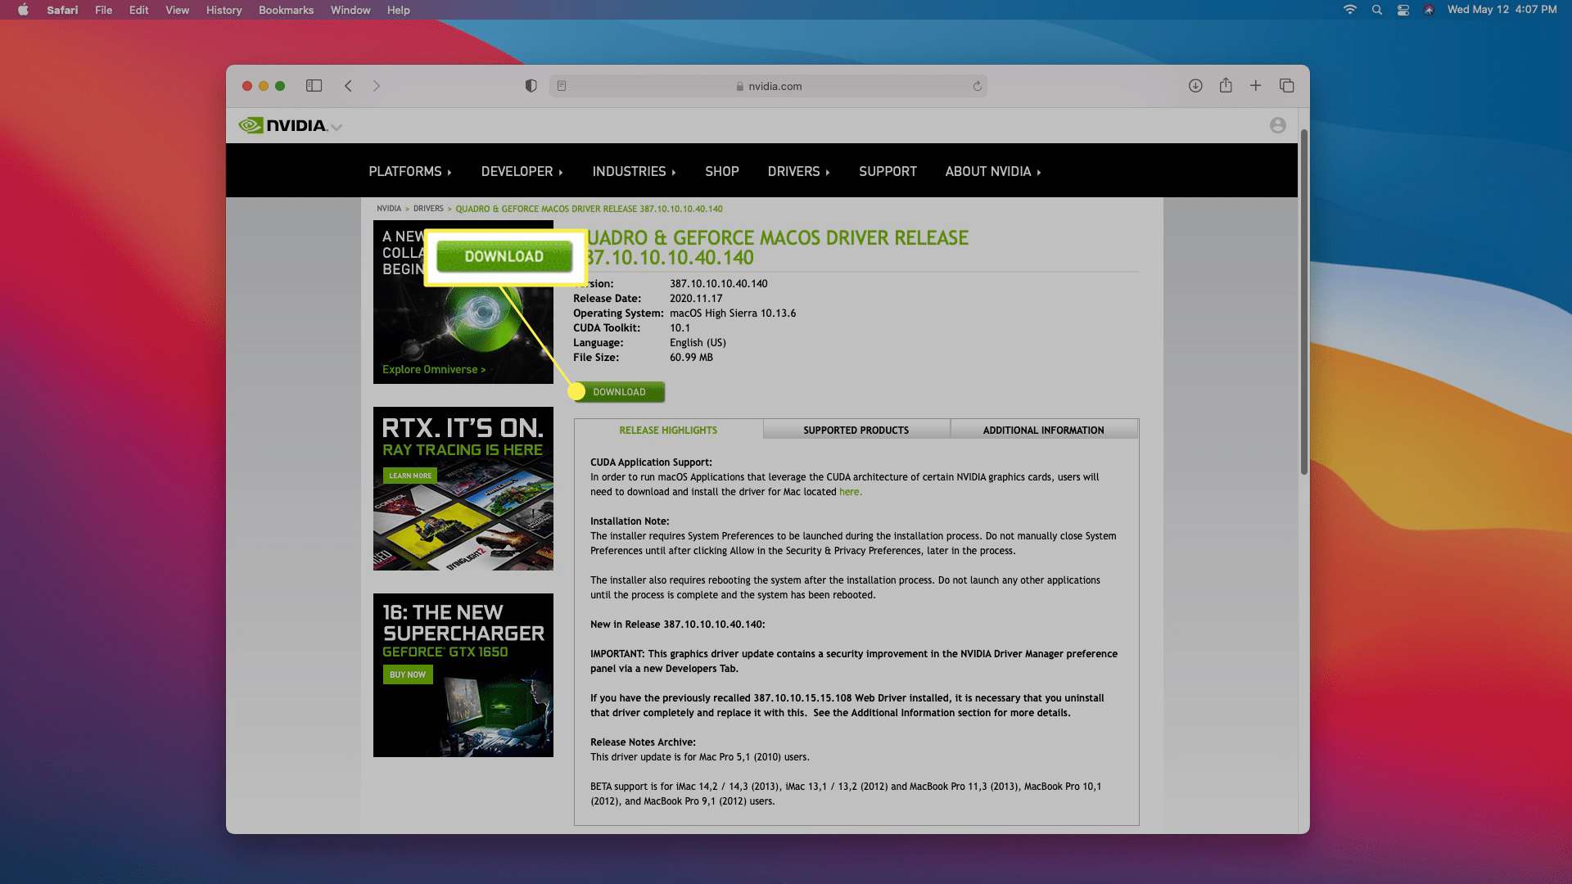Select the SUPPORTED PRODUCTS tab
The image size is (1572, 884).
click(x=856, y=430)
